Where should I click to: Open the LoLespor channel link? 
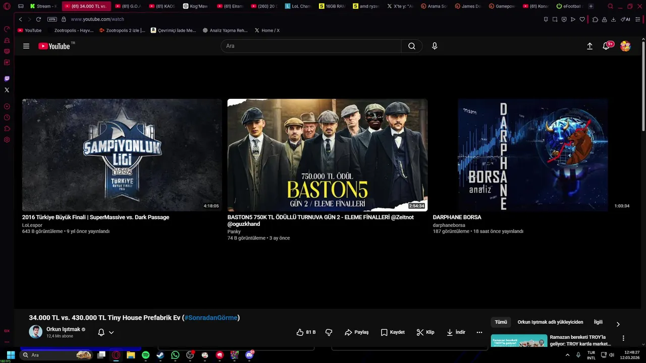32,225
